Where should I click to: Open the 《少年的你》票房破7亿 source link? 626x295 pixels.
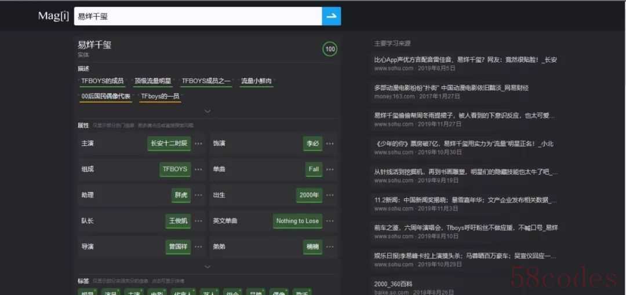click(x=464, y=144)
